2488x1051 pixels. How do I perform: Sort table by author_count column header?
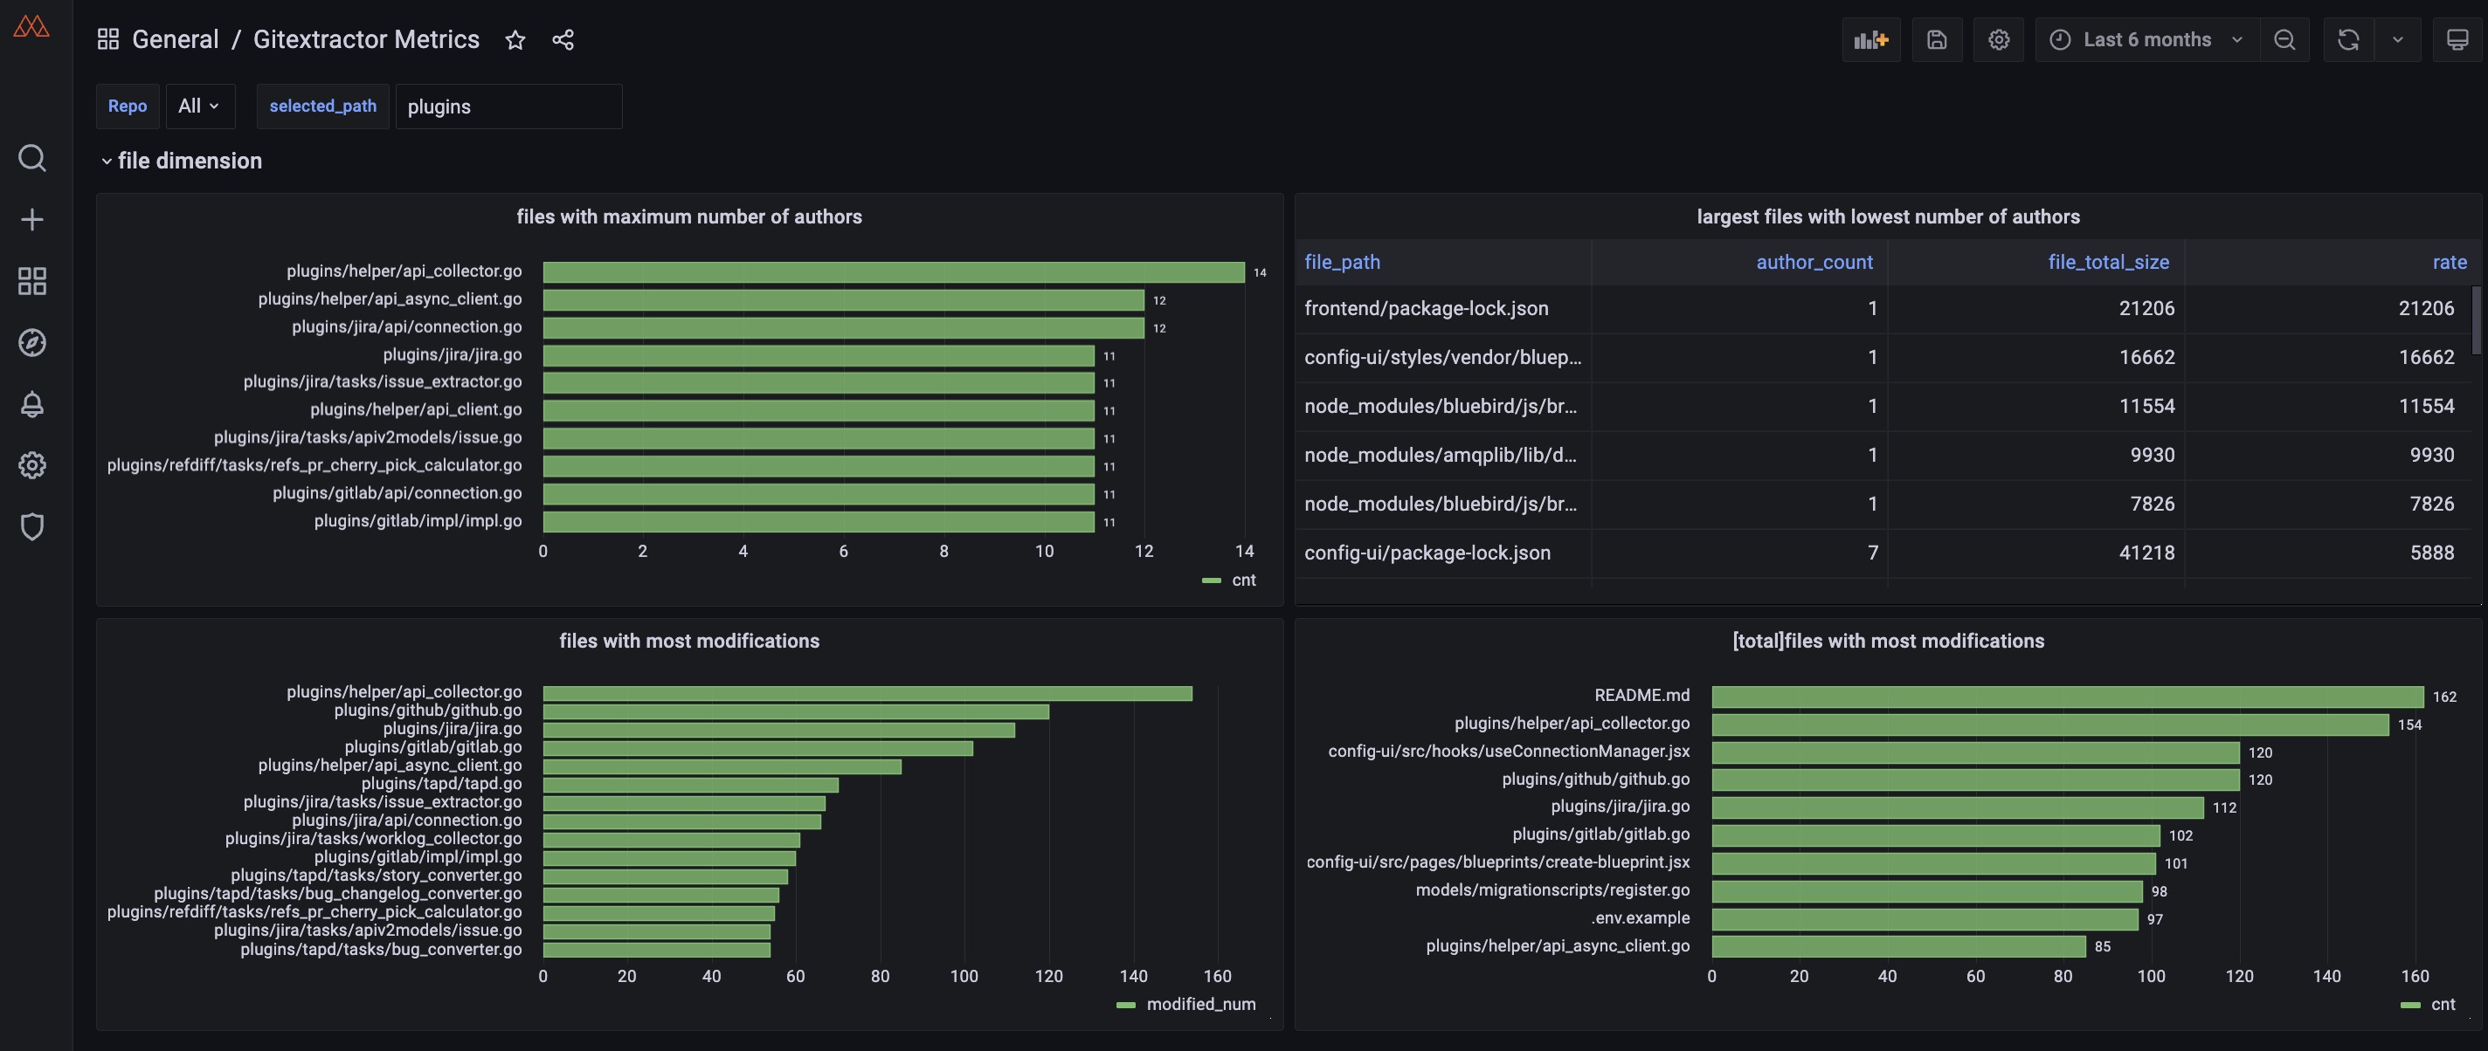tap(1813, 263)
